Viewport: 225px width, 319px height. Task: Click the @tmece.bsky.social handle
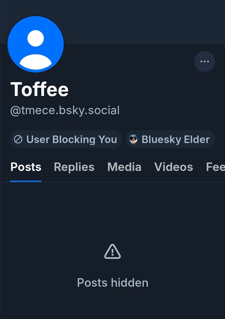click(65, 110)
